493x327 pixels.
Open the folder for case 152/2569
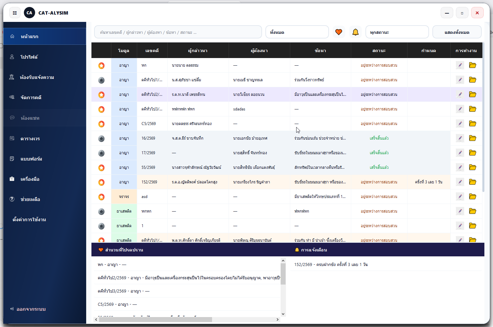tap(472, 182)
